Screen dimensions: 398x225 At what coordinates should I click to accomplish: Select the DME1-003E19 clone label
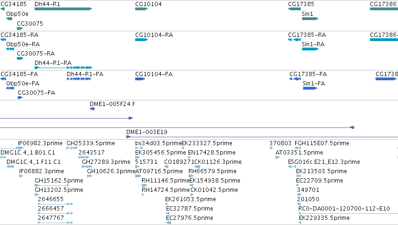coord(147,132)
